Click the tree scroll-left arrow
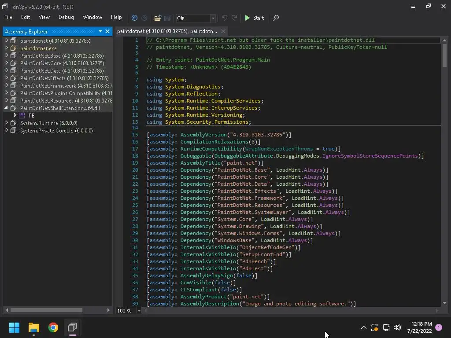Screen dimensions: 451x338 pyautogui.click(x=7, y=310)
